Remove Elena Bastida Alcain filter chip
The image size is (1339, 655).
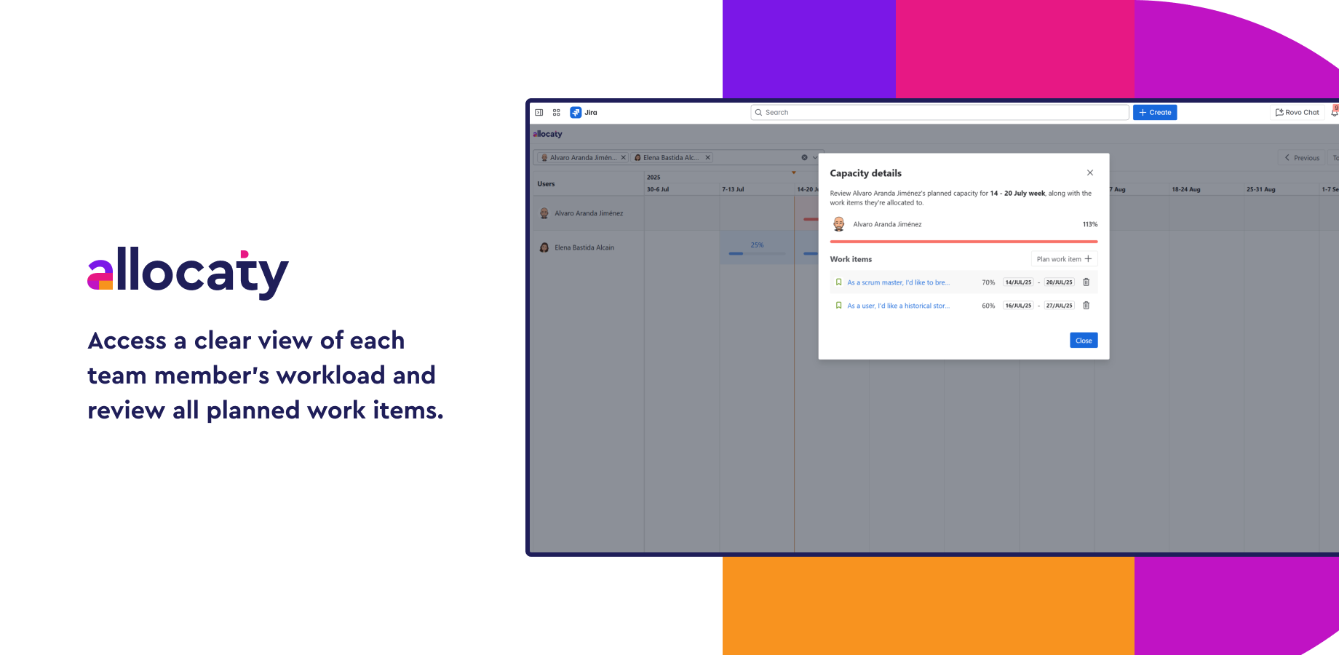click(707, 158)
